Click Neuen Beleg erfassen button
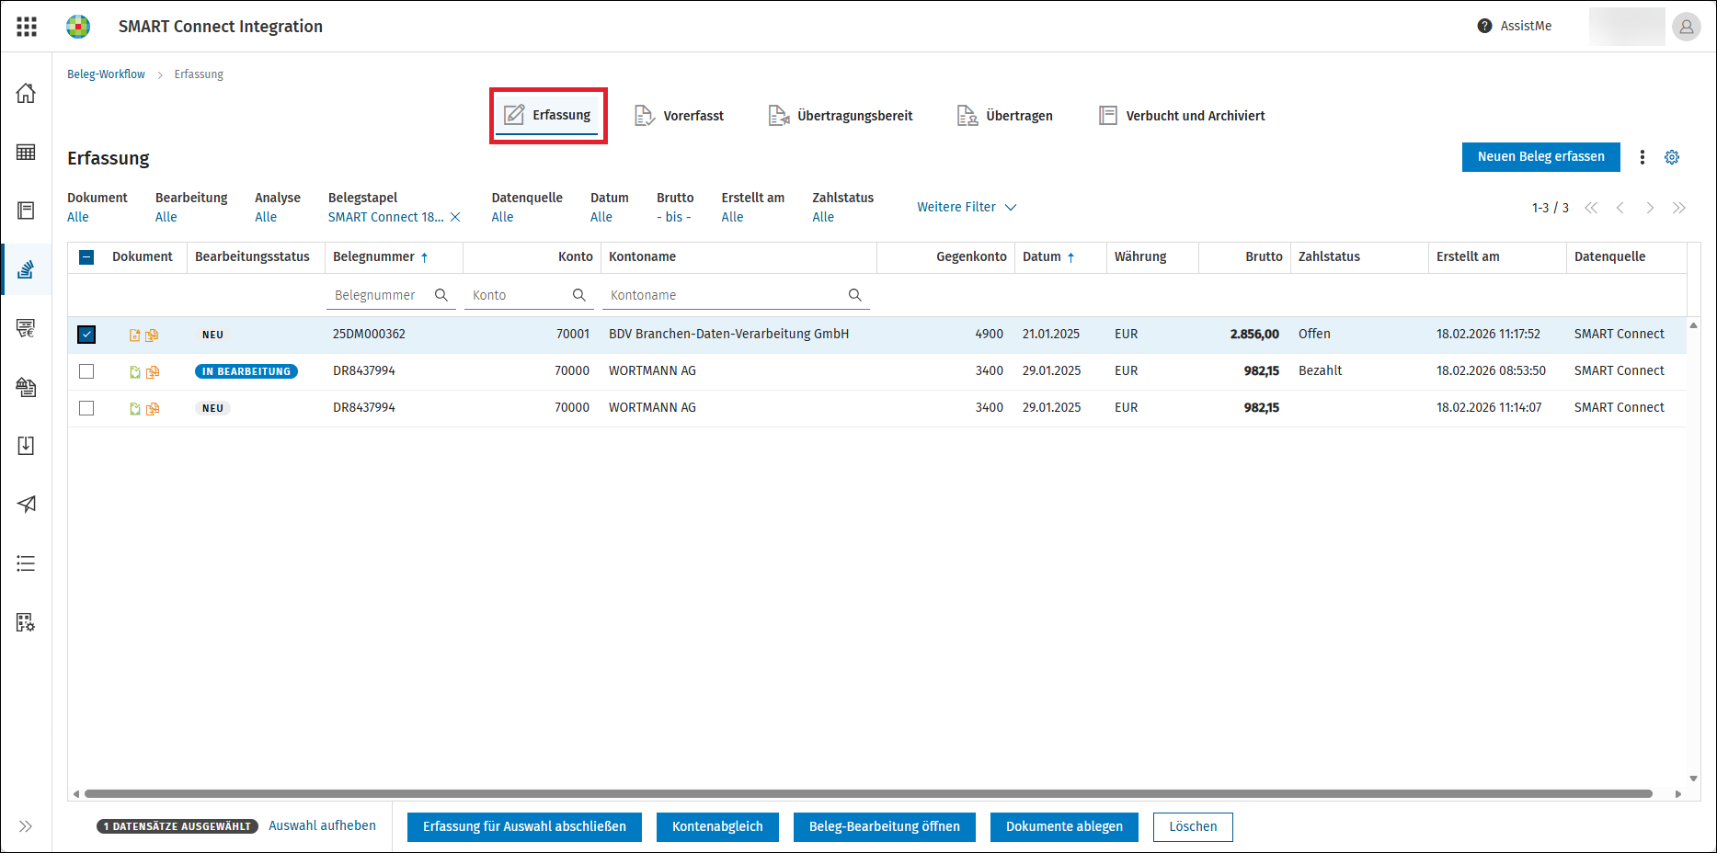The image size is (1717, 853). coord(1541,157)
